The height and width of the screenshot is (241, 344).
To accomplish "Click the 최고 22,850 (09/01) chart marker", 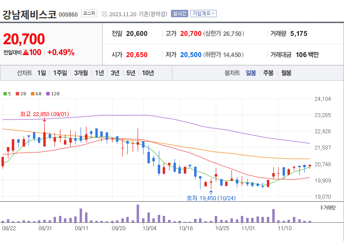I will pyautogui.click(x=45, y=114).
